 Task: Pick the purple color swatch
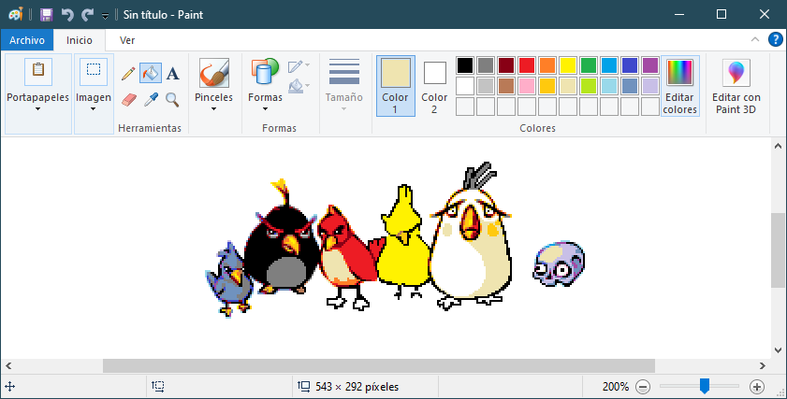[x=650, y=65]
